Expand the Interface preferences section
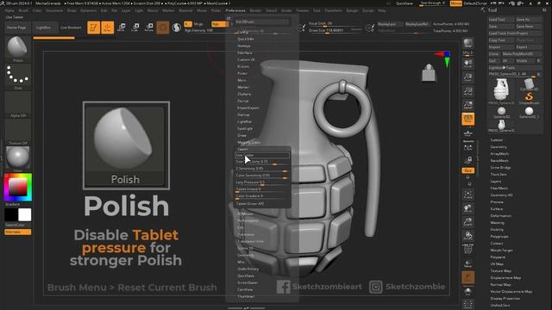552x310 pixels. [x=245, y=53]
